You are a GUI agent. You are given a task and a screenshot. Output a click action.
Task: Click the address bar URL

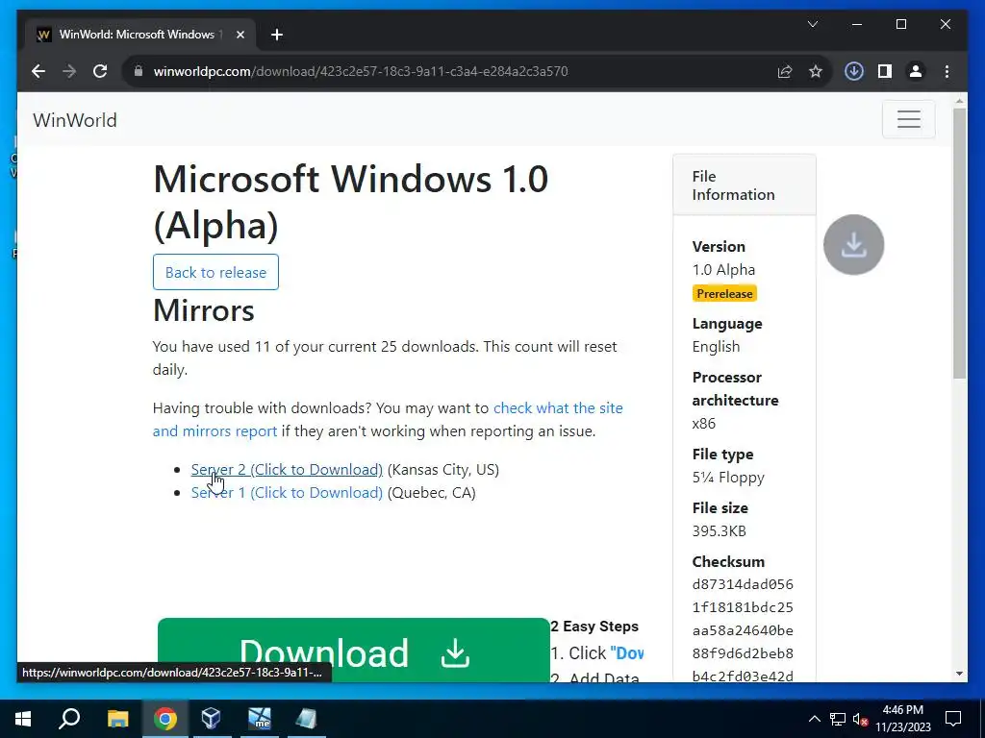point(361,71)
